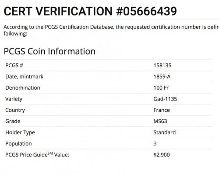Click the Population row label
Viewport: 219px width, 174px height.
[x=18, y=143]
